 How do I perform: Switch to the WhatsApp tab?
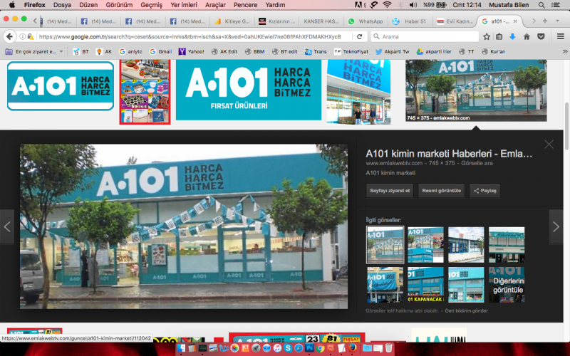[x=366, y=21]
